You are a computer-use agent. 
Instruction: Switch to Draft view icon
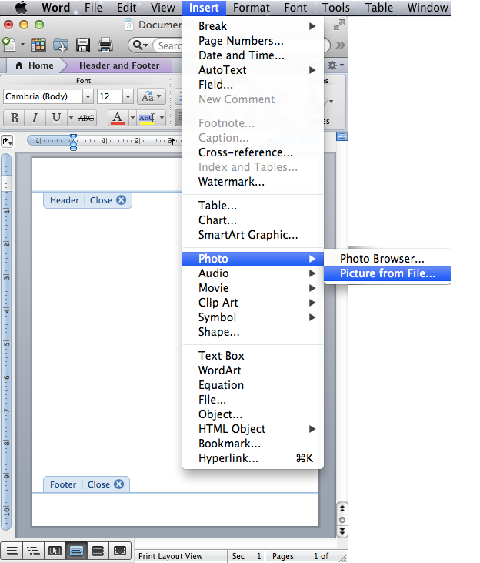point(12,551)
